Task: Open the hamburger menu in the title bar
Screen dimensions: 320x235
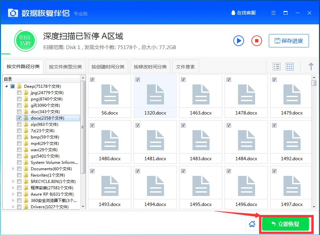Action: (x=273, y=13)
